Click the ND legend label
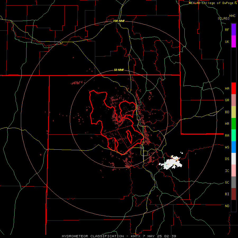The height and width of the screenshot is (238, 238). click(x=227, y=206)
